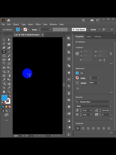Select the Eraser tool
The height and width of the screenshot is (155, 116).
(x=9, y=60)
